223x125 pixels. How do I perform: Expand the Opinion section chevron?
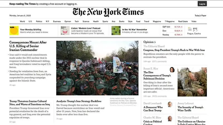pos(155,42)
